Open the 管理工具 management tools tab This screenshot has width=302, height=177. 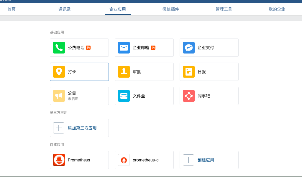click(224, 9)
